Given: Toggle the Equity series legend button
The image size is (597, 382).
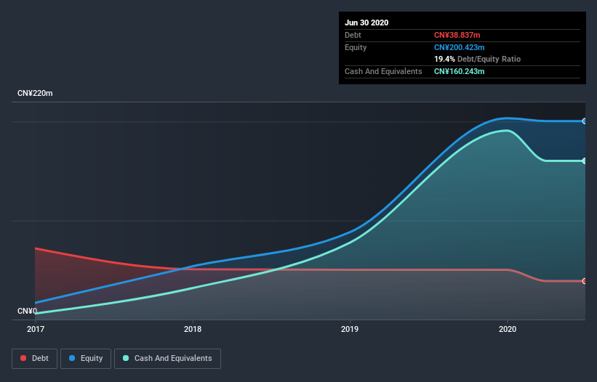Looking at the screenshot, I should (x=86, y=359).
